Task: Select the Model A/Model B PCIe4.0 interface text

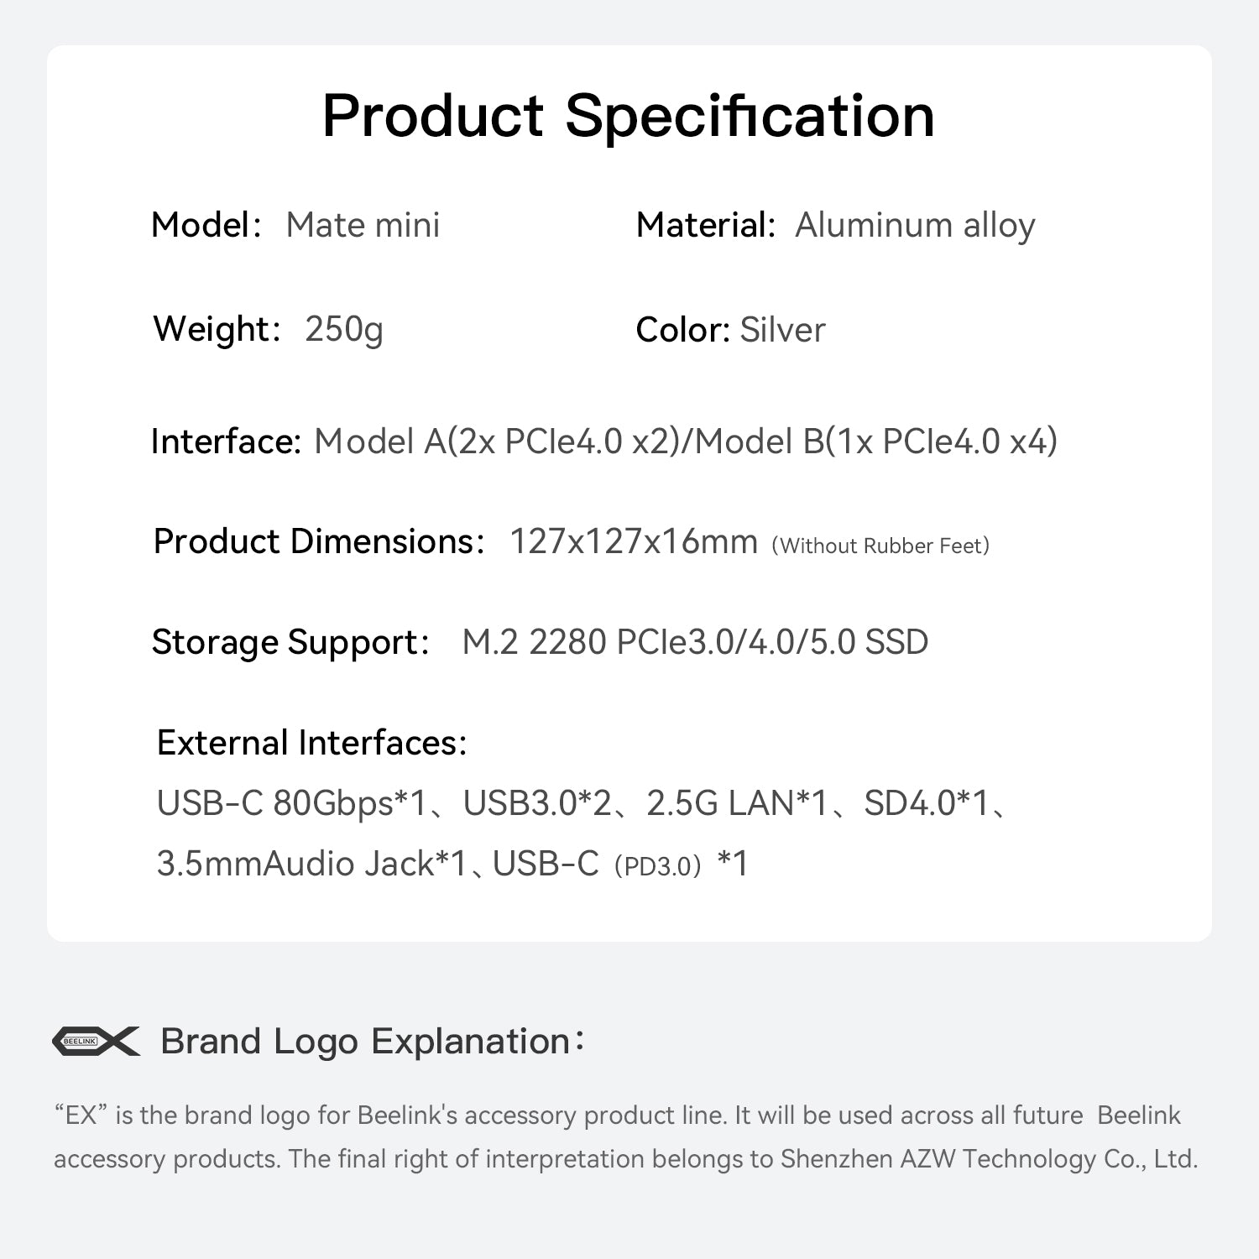Action: coord(685,441)
